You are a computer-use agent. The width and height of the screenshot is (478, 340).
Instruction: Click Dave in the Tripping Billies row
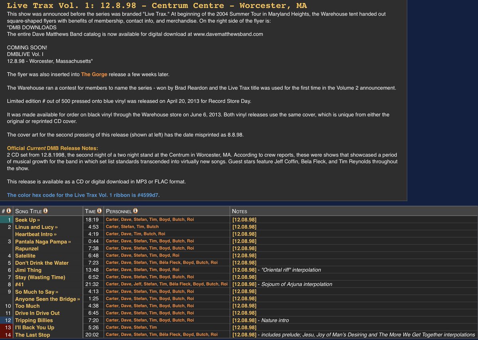pos(126,320)
